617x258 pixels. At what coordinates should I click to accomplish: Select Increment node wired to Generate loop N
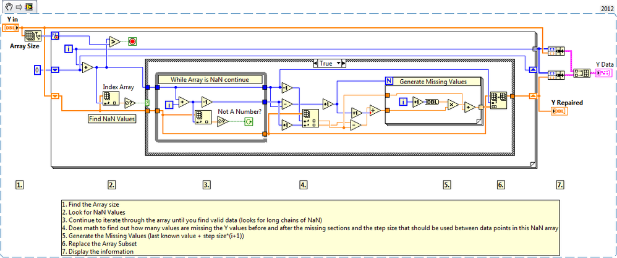(x=328, y=103)
